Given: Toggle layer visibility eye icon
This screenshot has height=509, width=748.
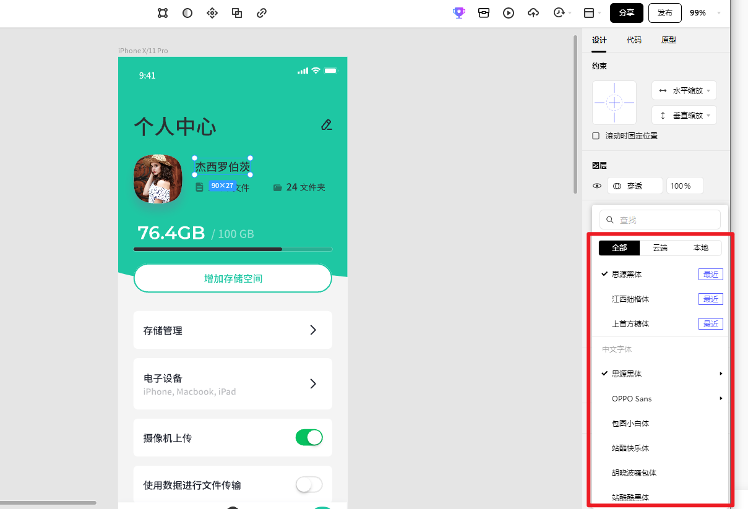Looking at the screenshot, I should point(597,186).
